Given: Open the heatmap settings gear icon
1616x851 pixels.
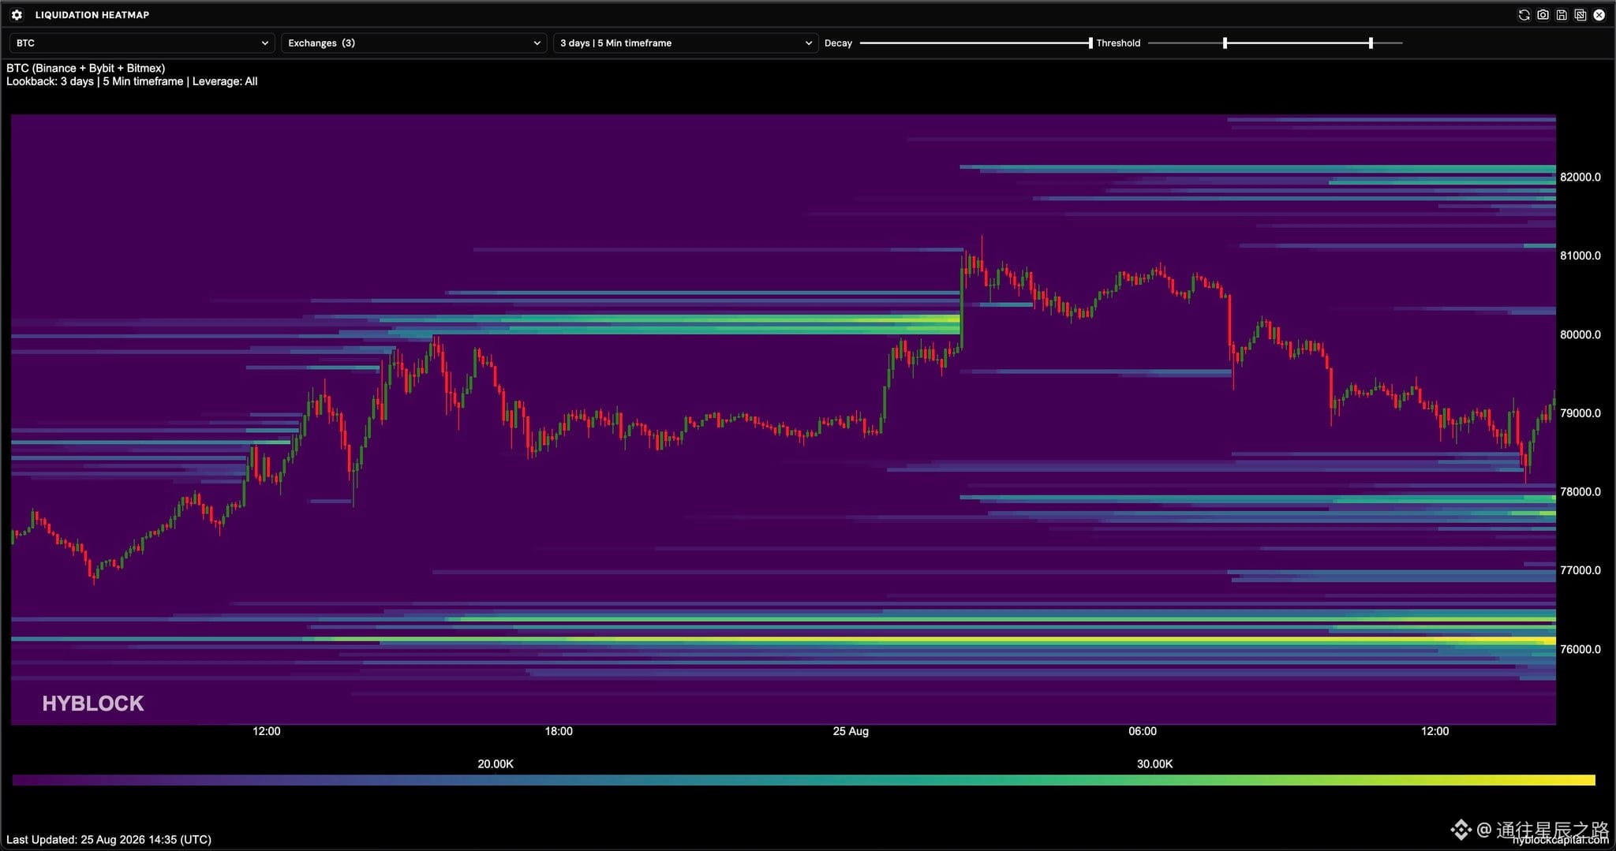Looking at the screenshot, I should pos(17,15).
